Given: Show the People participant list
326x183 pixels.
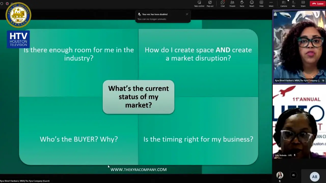Looking at the screenshot, I should point(232,4).
